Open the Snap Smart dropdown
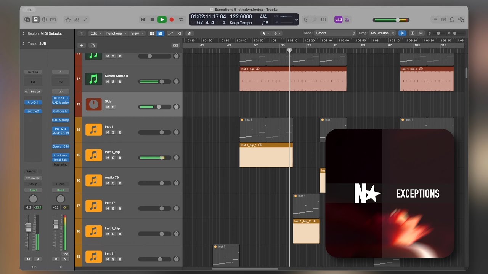This screenshot has height=274, width=488. (x=335, y=33)
